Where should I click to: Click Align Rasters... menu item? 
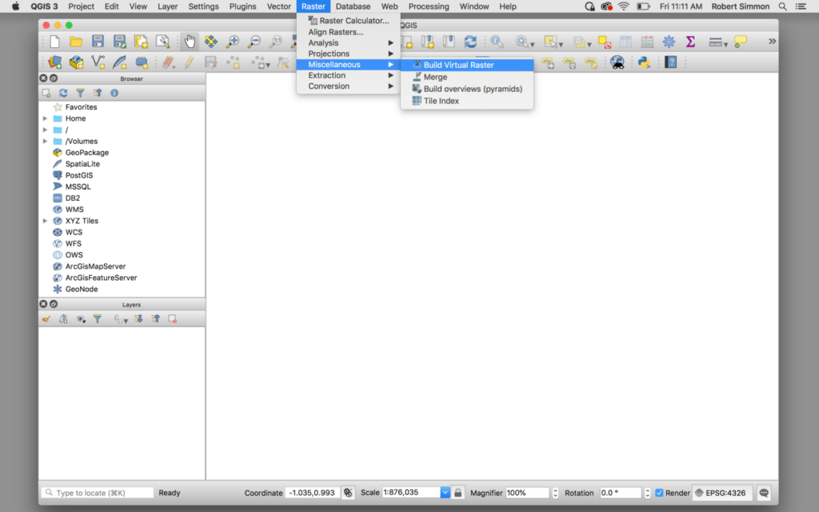pos(349,32)
